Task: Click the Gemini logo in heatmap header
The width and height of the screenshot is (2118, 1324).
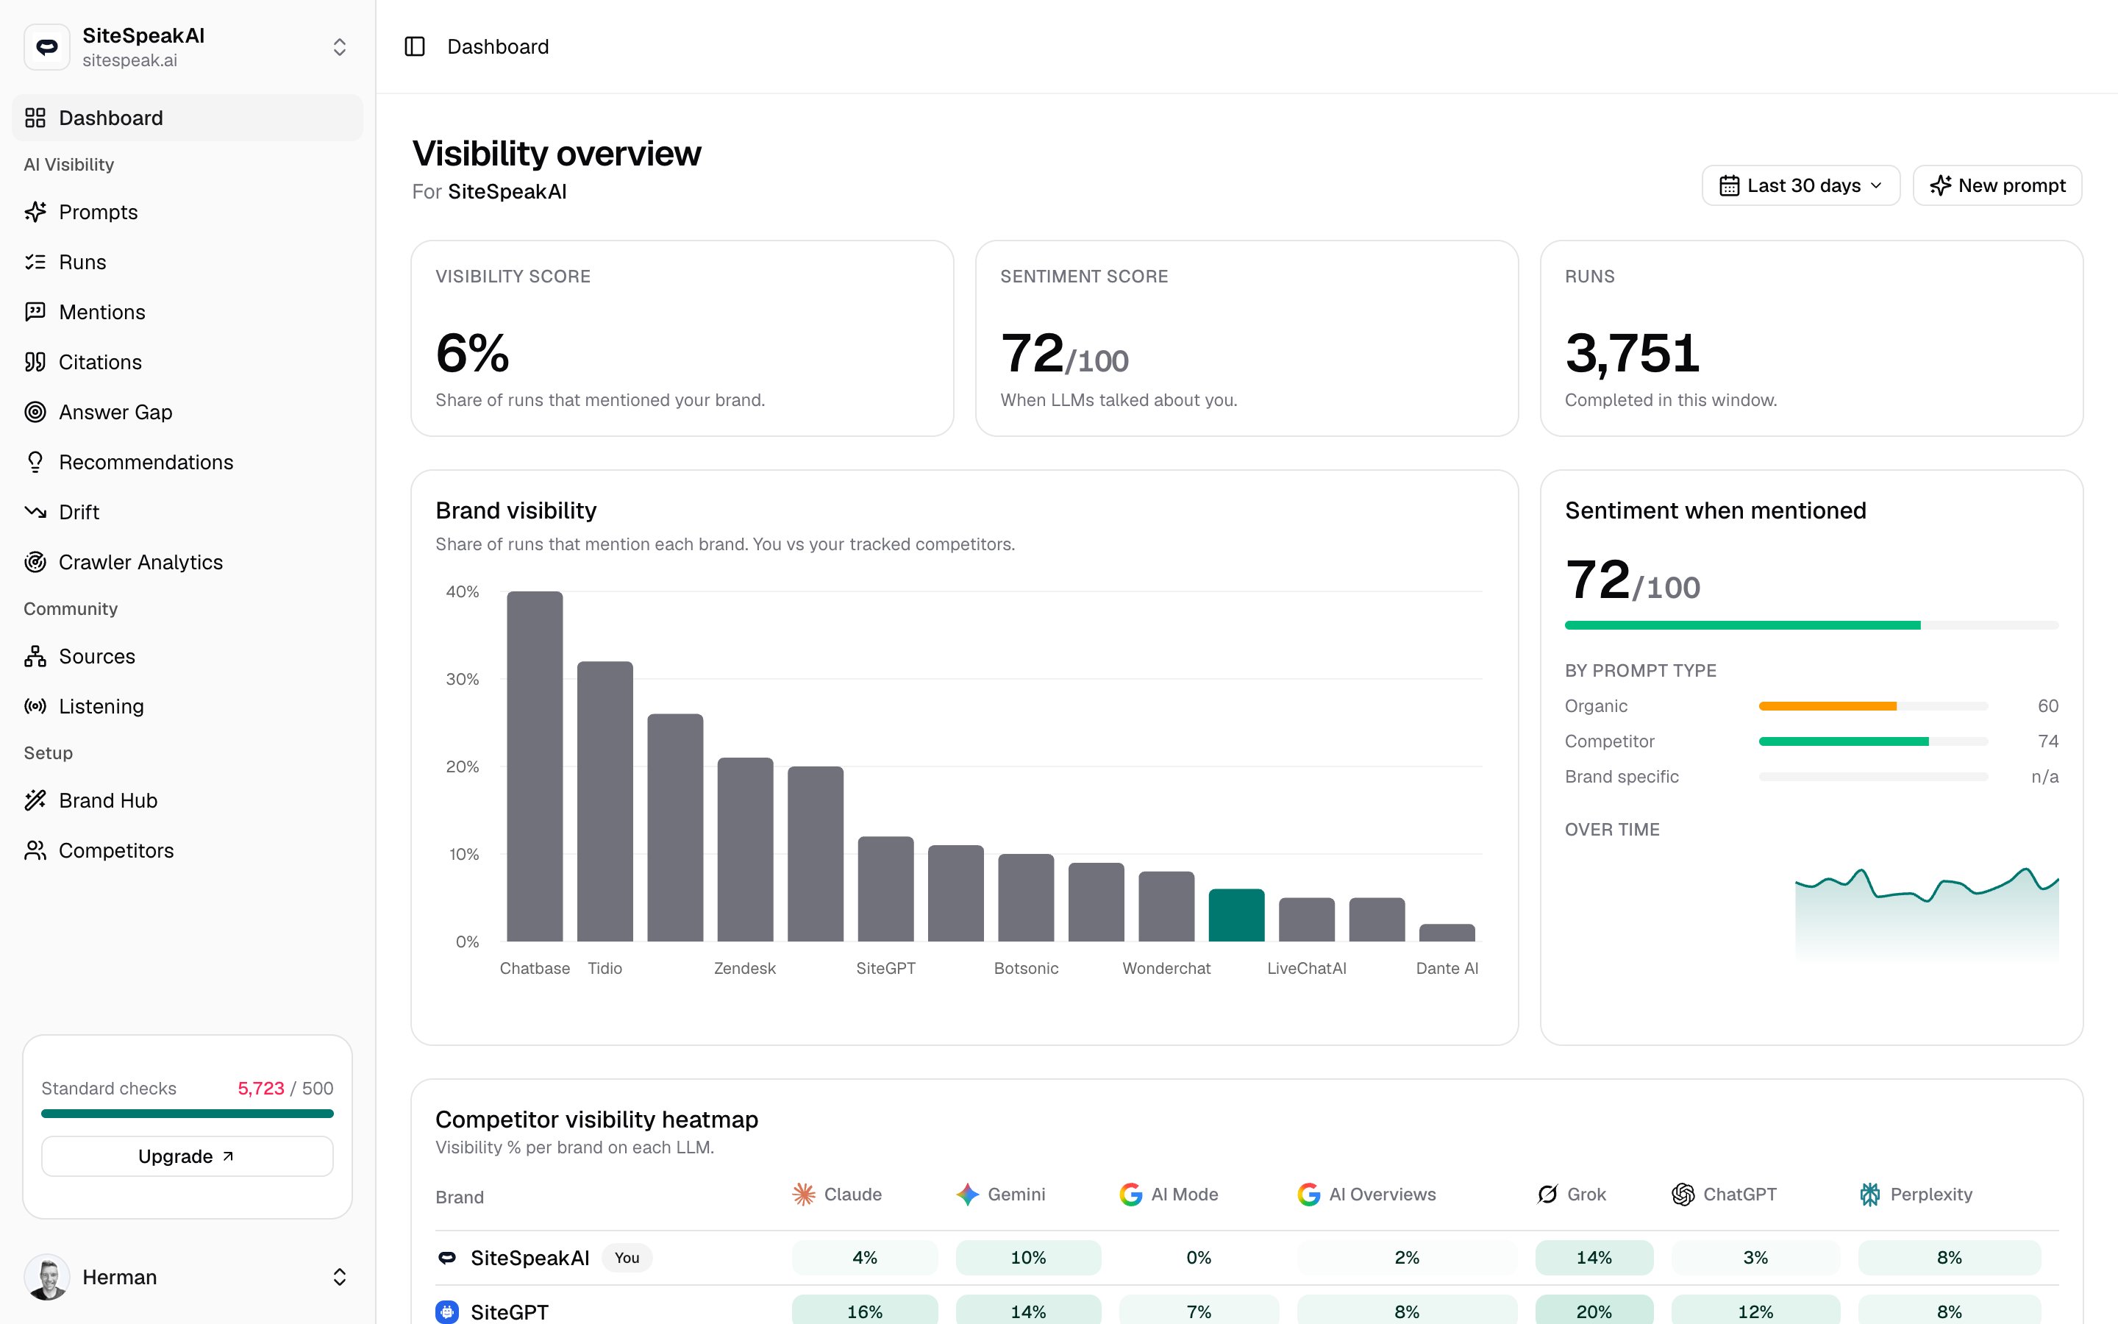Action: 967,1195
